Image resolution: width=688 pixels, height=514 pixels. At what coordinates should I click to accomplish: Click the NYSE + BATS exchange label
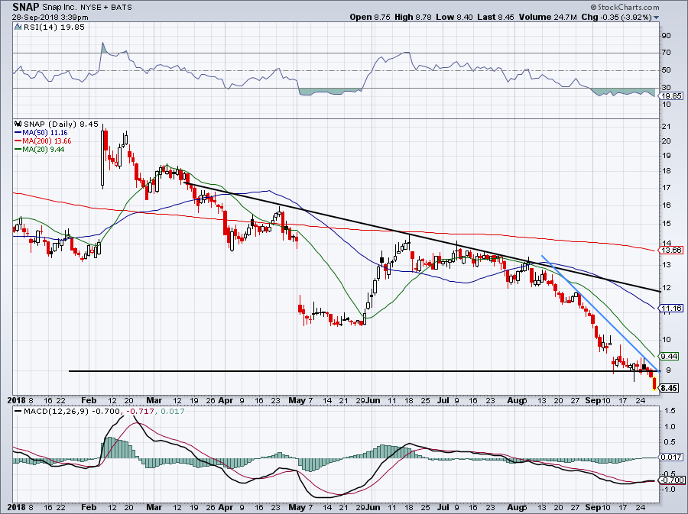(x=106, y=8)
